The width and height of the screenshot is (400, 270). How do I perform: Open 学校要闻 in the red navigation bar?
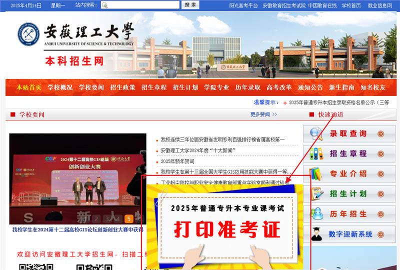coord(91,87)
